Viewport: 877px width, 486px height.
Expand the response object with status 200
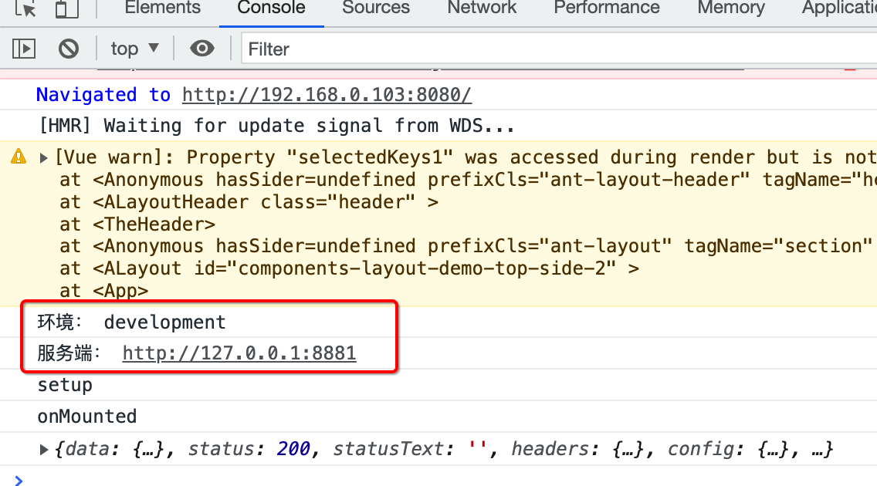tap(44, 450)
